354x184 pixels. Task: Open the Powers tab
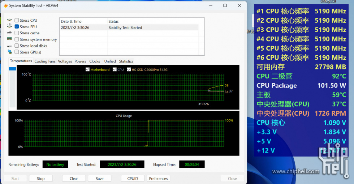pos(80,61)
